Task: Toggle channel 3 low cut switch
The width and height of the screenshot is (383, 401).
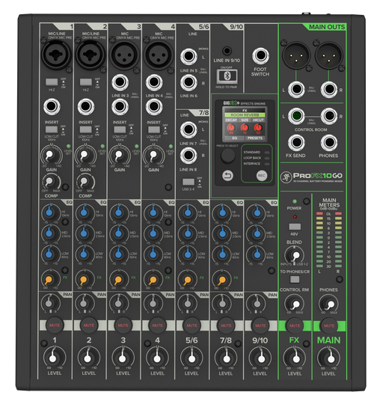Action: 120,129
